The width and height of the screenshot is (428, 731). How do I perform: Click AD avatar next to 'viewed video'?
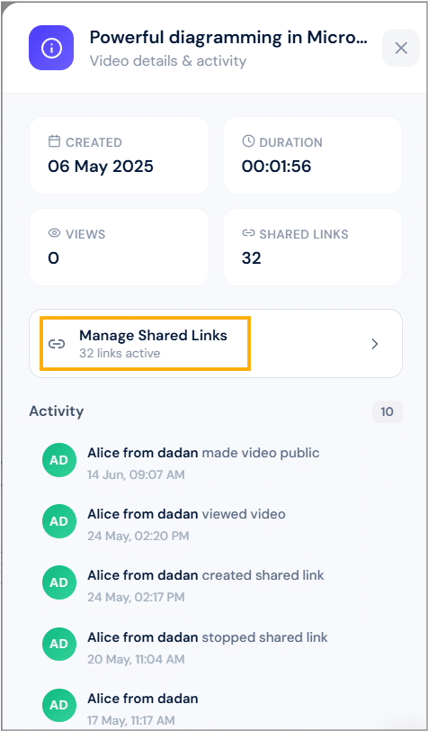[58, 521]
